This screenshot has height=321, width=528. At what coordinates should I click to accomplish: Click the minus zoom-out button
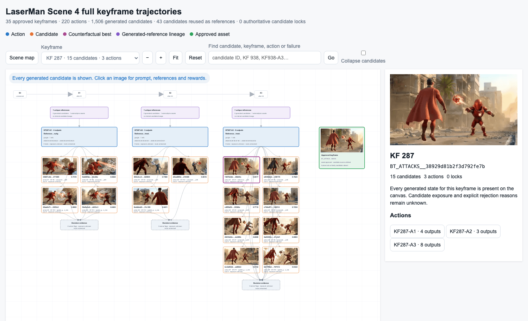pyautogui.click(x=147, y=58)
